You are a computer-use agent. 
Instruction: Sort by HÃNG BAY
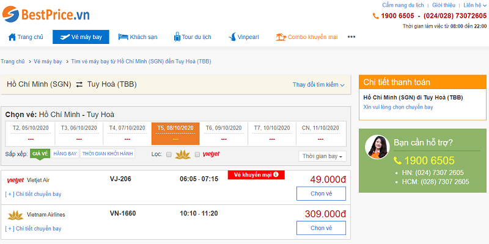(65, 154)
